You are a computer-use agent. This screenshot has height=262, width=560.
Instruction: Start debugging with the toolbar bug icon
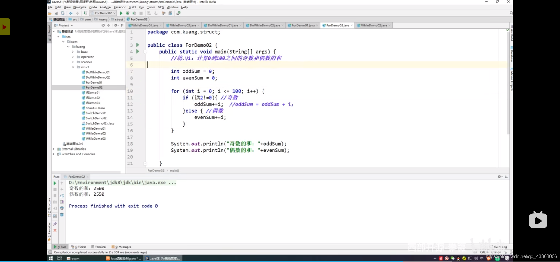(x=128, y=13)
